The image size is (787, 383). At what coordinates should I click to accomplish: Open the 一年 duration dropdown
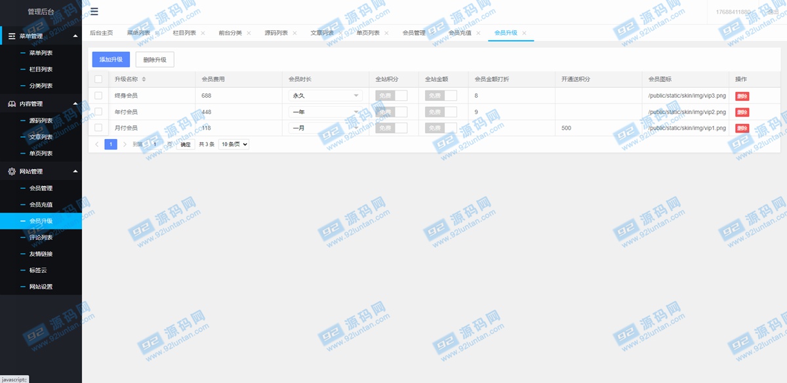326,112
